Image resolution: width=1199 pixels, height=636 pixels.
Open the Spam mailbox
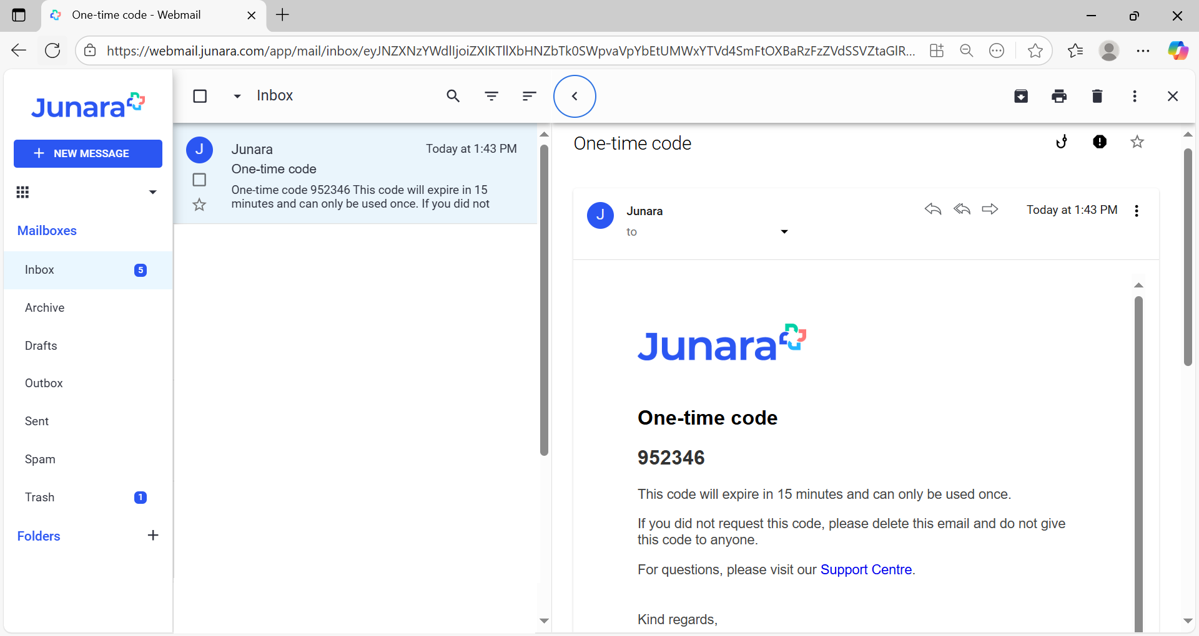click(88, 460)
